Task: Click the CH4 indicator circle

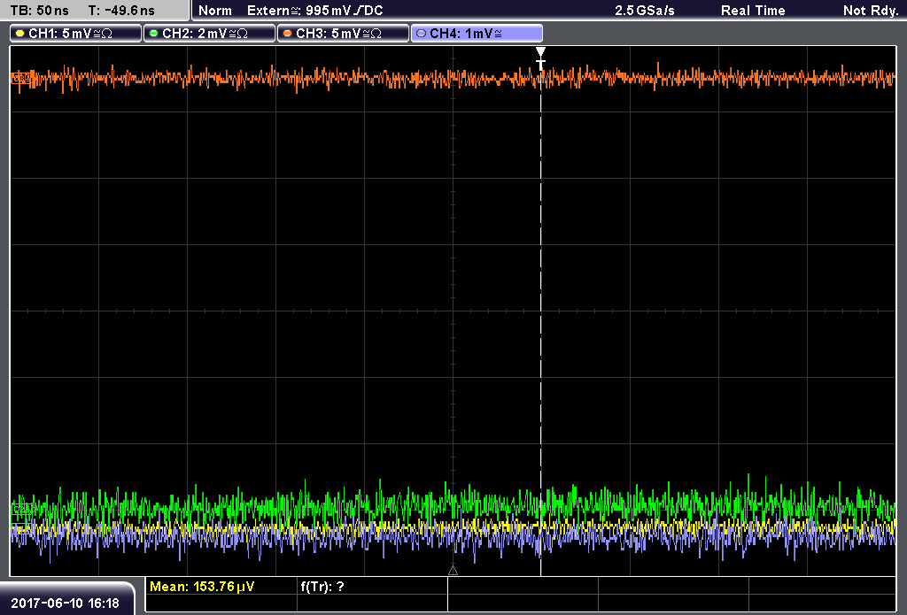Action: pos(421,34)
